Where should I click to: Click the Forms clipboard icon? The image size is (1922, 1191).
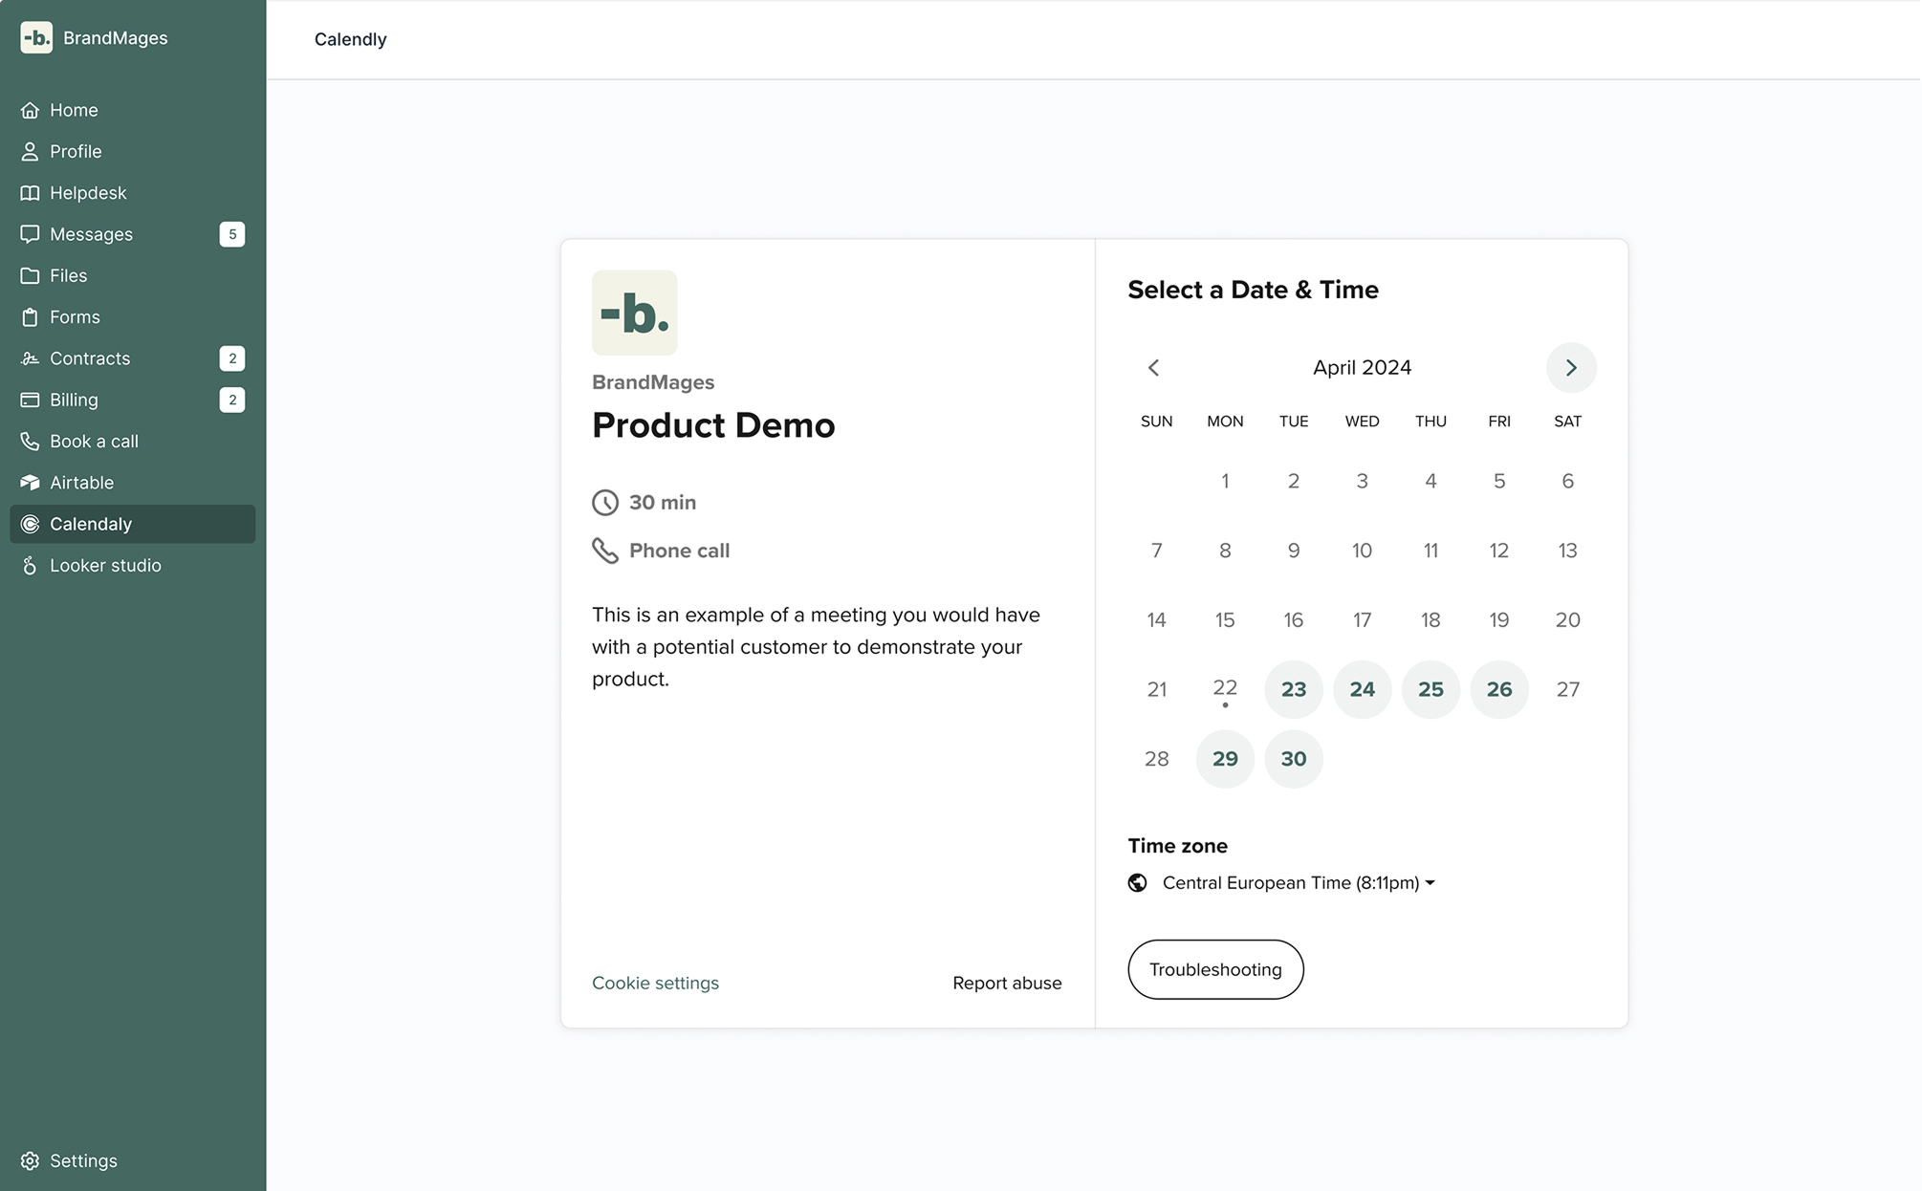tap(30, 316)
